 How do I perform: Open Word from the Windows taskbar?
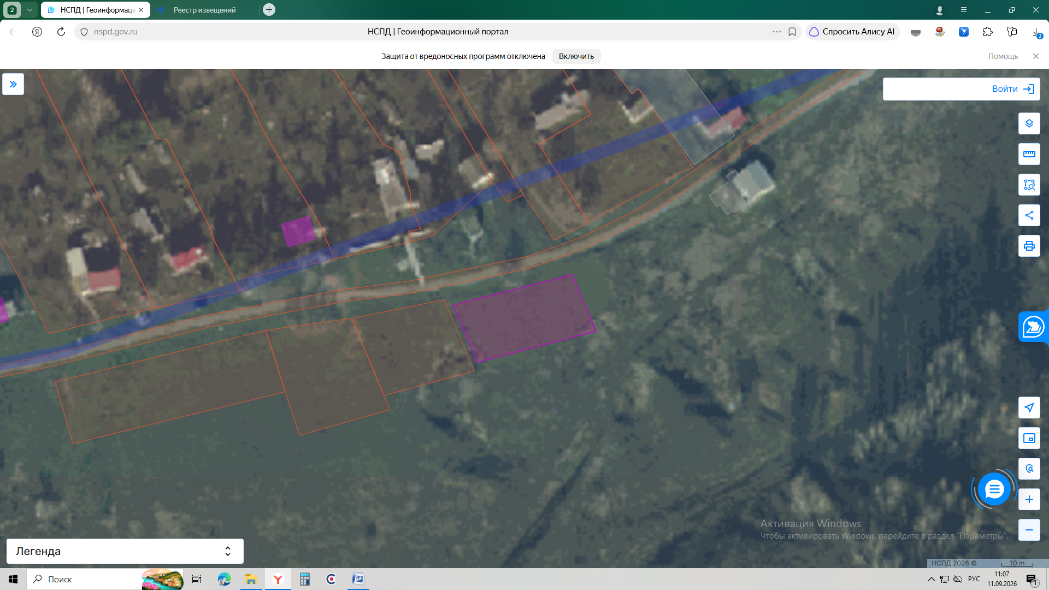(x=358, y=579)
